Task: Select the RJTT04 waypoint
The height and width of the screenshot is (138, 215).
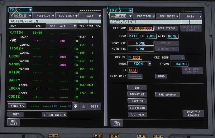Action: coord(16,32)
